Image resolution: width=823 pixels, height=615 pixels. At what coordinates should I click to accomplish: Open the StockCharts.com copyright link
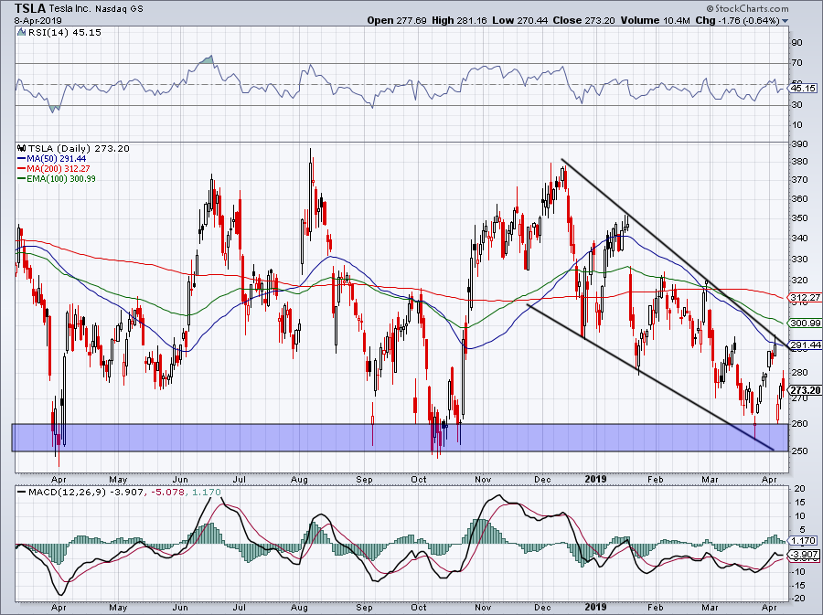pos(747,8)
